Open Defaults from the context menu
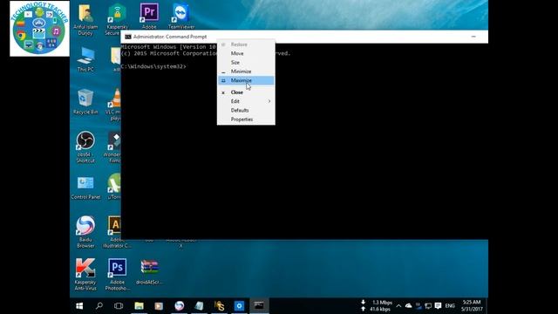 pyautogui.click(x=246, y=111)
